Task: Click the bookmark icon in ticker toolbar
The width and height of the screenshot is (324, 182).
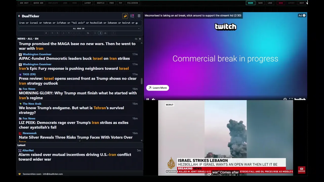Action: click(95, 33)
